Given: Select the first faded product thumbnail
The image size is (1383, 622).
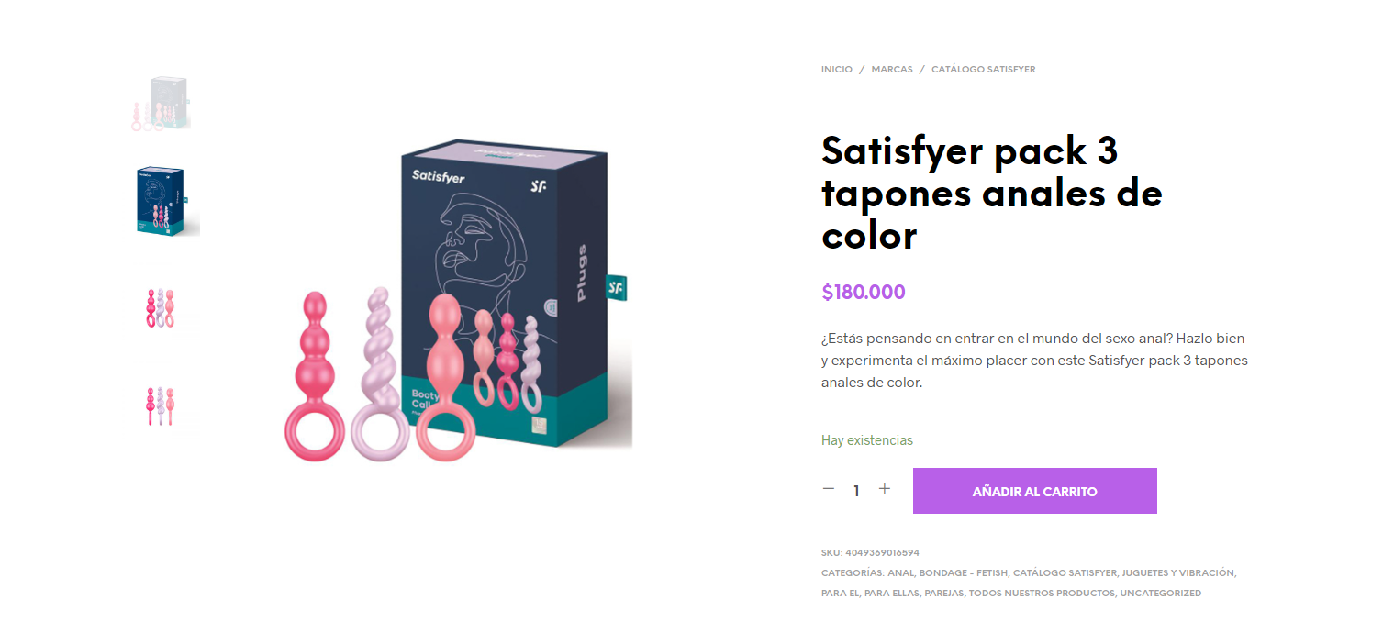Looking at the screenshot, I should pyautogui.click(x=161, y=103).
